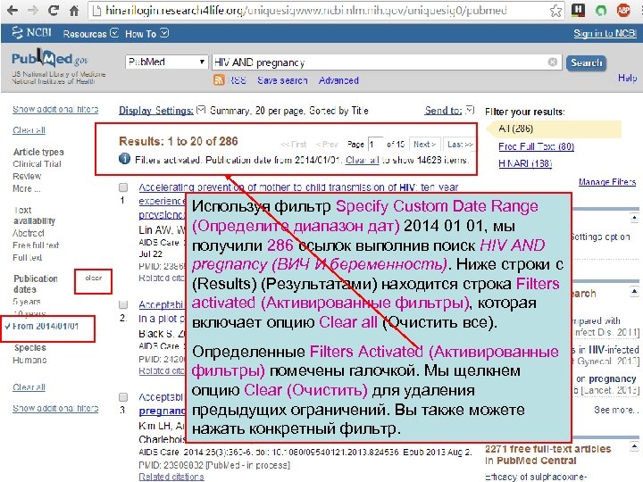This screenshot has height=482, width=643.
Task: Show More article types
Action: pos(26,188)
